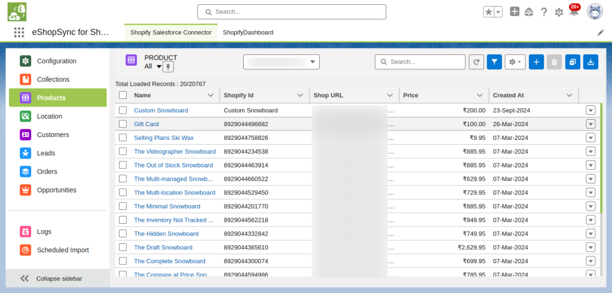Tick the Custom Snowboard row checkbox
This screenshot has width=612, height=293.
[x=123, y=110]
